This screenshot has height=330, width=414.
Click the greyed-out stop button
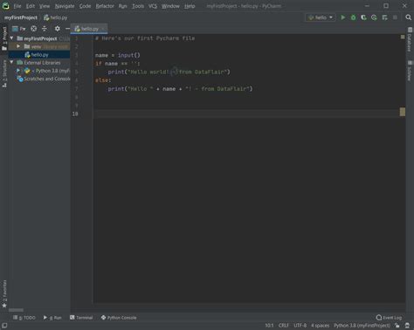(x=395, y=17)
